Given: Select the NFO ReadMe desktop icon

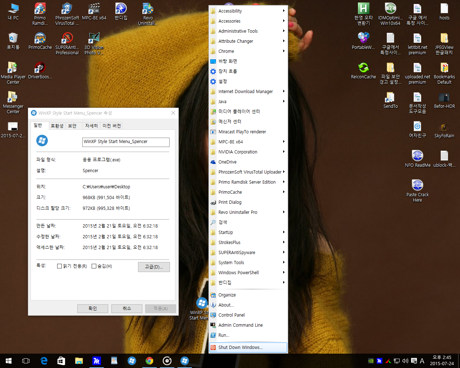Looking at the screenshot, I should coord(418,159).
